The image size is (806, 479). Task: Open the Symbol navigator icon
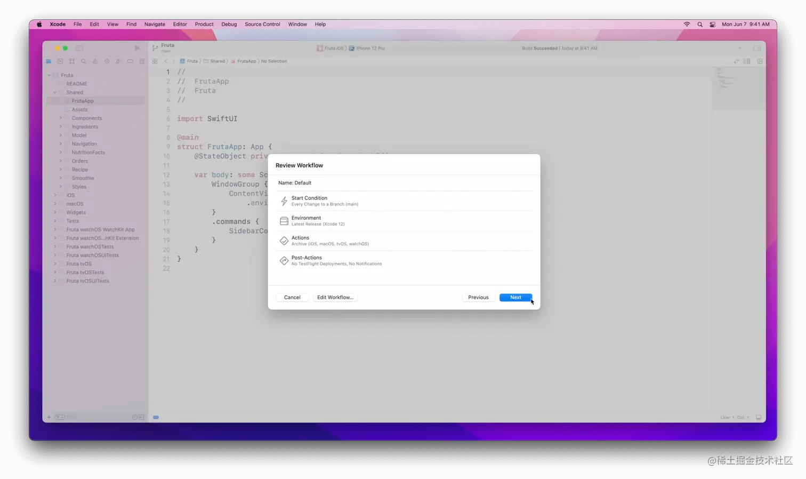(72, 61)
